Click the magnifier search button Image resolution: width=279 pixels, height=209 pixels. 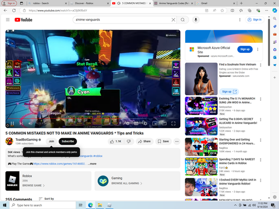[182, 20]
